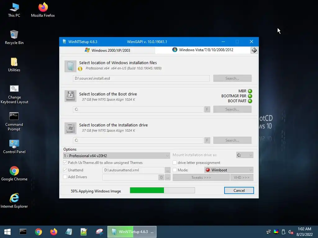Open the Utilities folder icon
Screen dimensions: 318x238
pyautogui.click(x=14, y=65)
